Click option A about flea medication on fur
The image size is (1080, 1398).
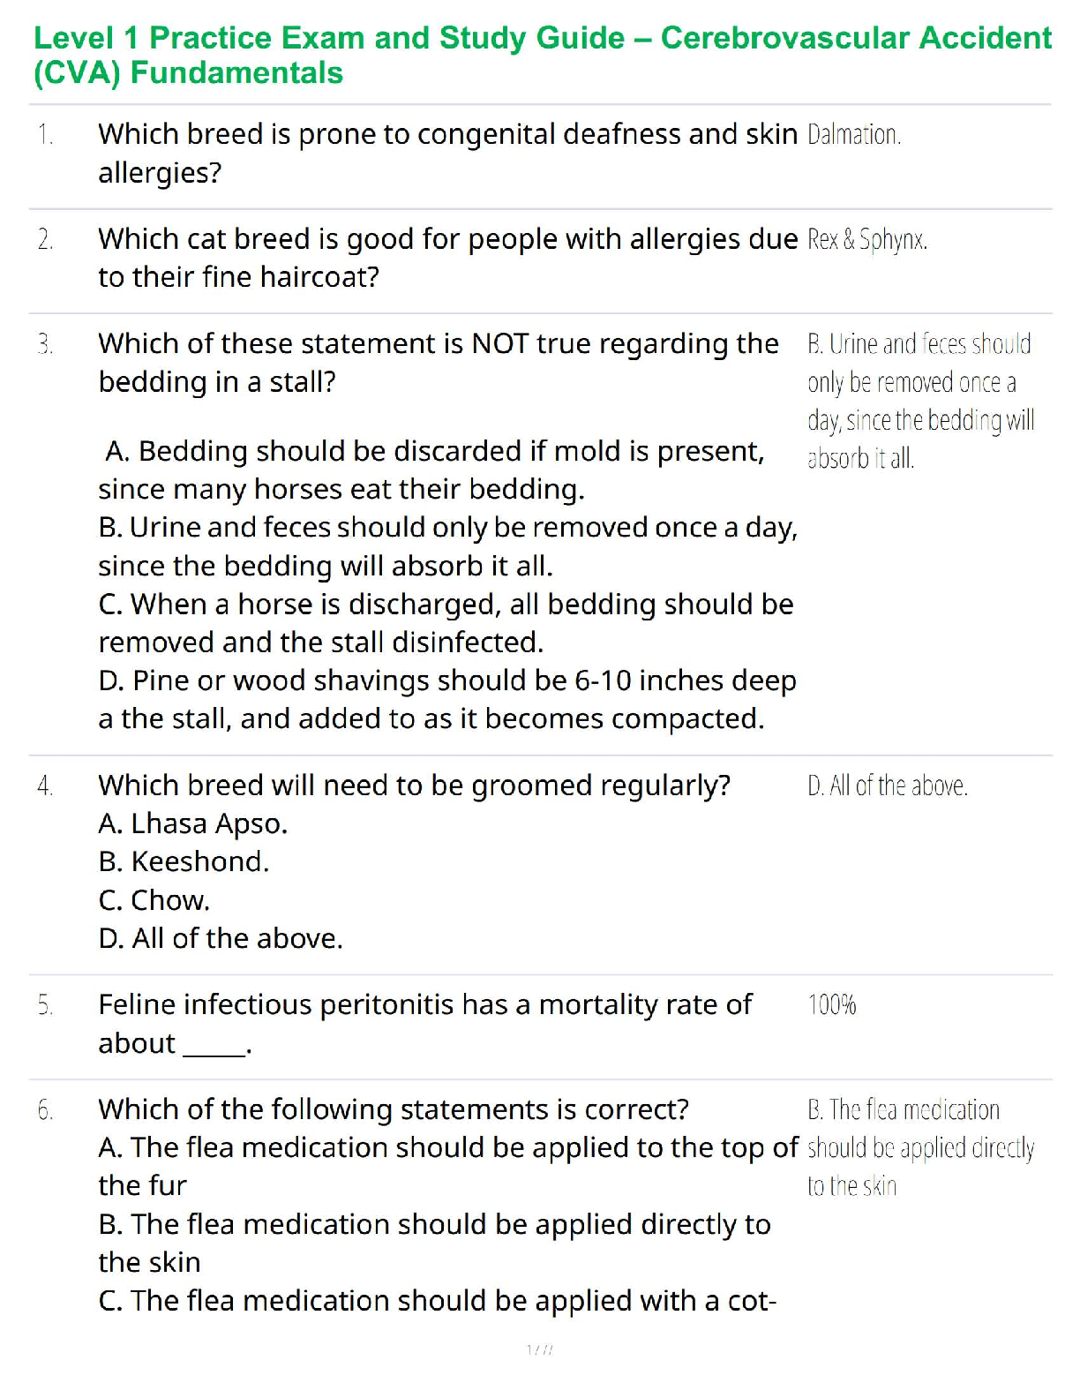pos(447,1166)
